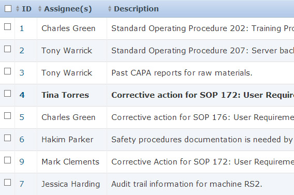Open record ID link 1
Image resolution: width=294 pixels, height=195 pixels.
tap(22, 28)
